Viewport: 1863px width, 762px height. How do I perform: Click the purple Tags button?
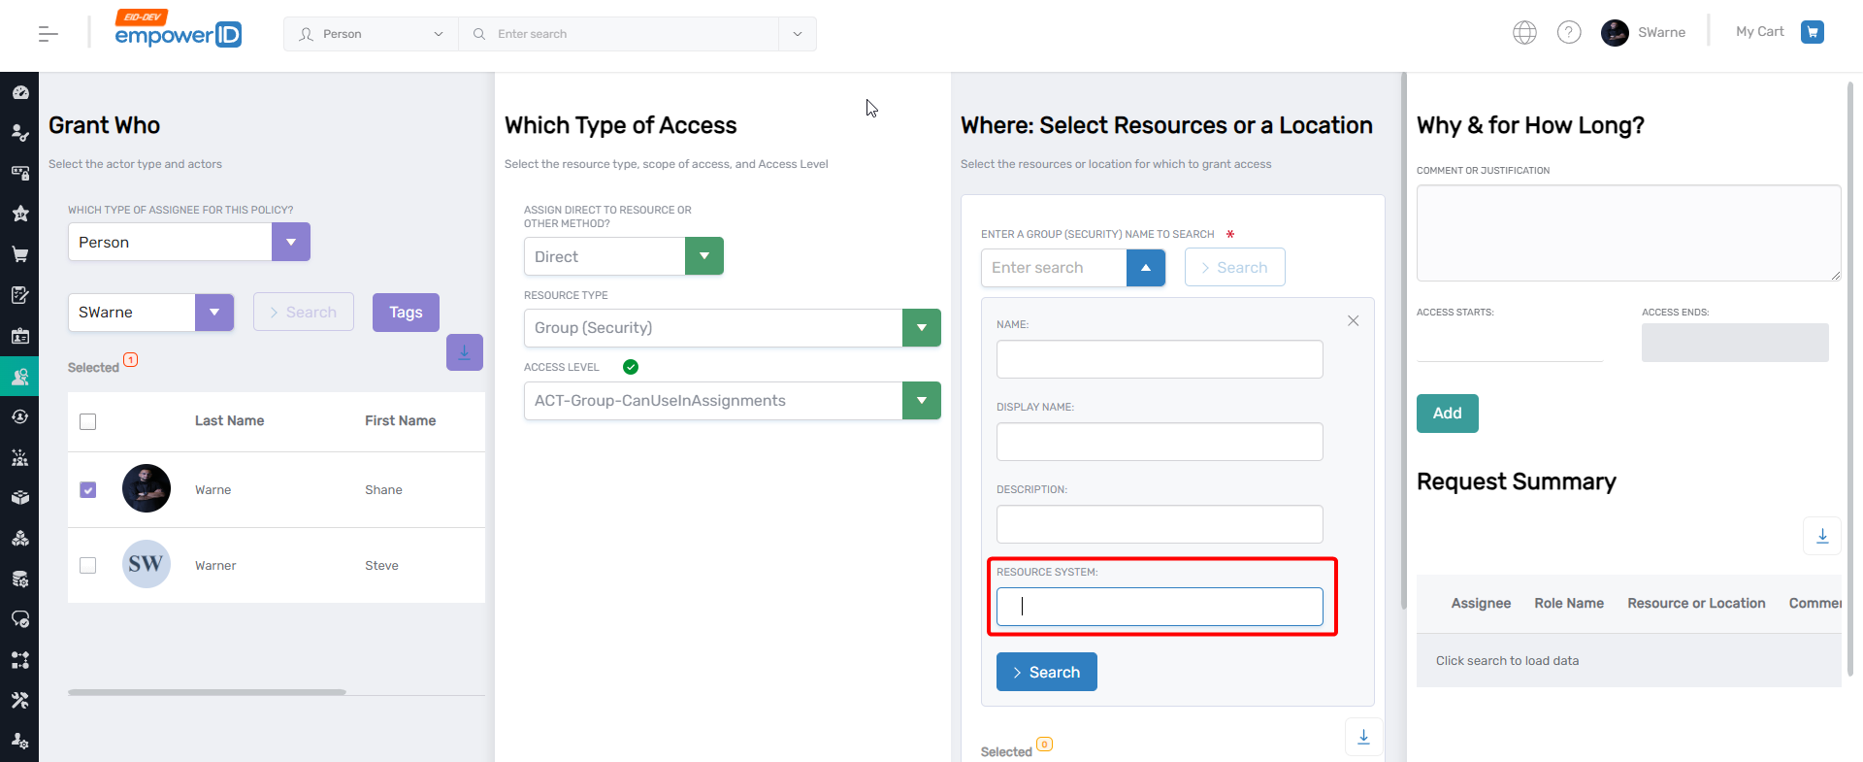coord(406,313)
